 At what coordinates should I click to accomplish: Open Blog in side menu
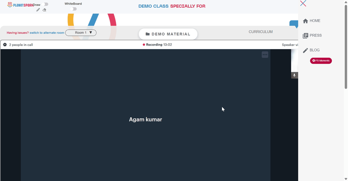(311, 50)
